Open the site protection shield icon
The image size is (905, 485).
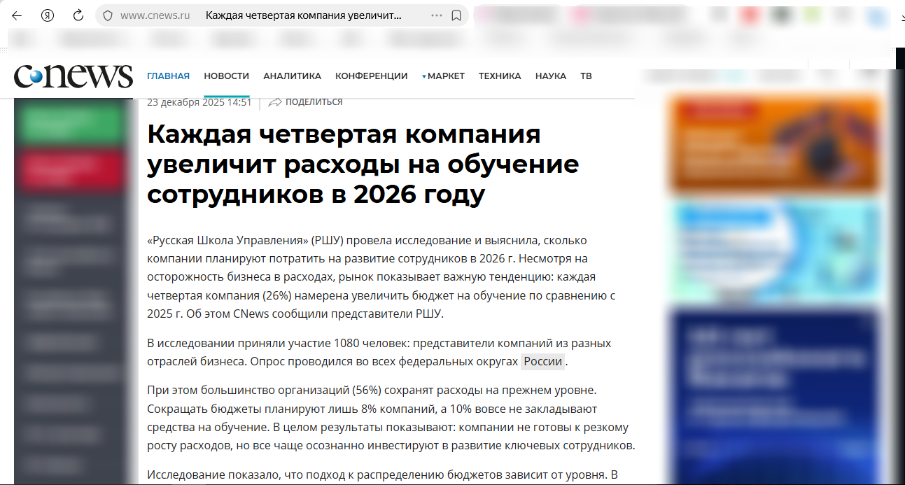click(107, 15)
